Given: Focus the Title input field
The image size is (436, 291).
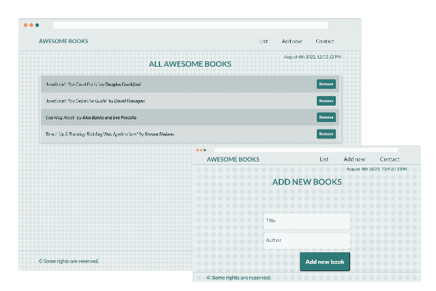Looking at the screenshot, I should point(307,221).
